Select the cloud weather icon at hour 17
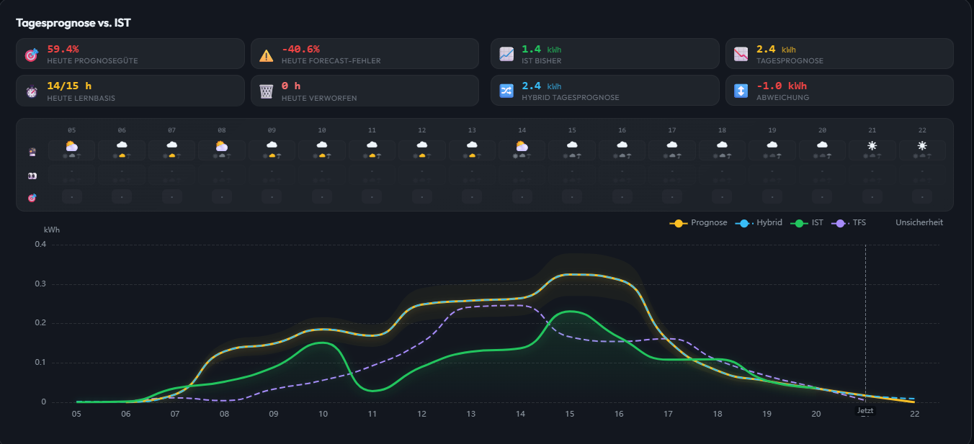This screenshot has height=444, width=974. tap(672, 145)
